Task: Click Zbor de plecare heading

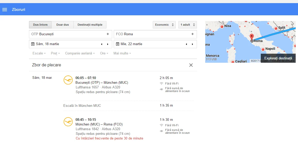Action: tap(47, 65)
